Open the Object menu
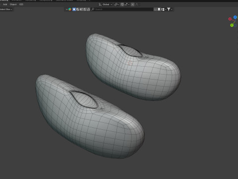 (x=13, y=4)
